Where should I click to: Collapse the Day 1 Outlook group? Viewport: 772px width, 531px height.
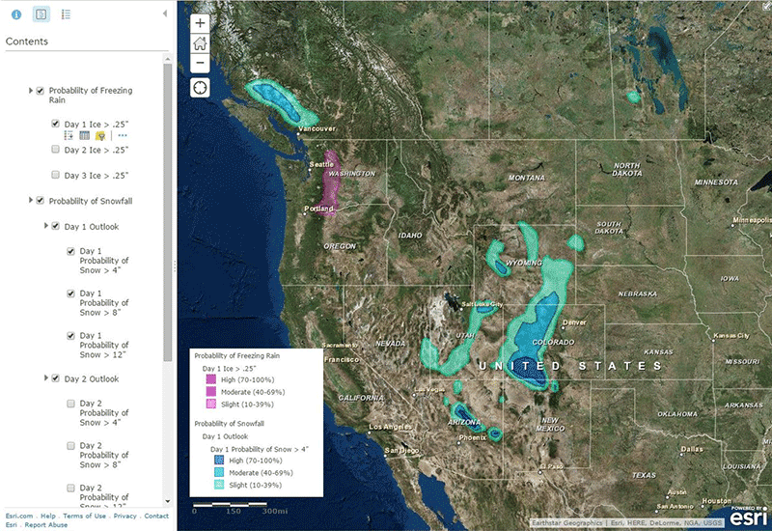point(45,226)
